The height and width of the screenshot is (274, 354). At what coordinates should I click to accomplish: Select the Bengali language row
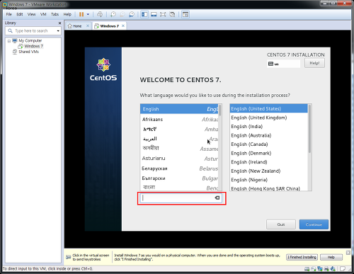click(179, 187)
